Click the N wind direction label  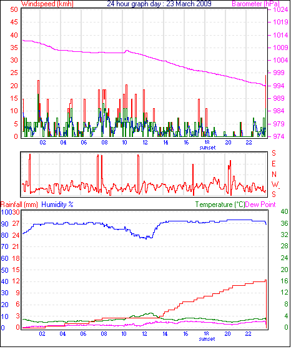(274, 174)
